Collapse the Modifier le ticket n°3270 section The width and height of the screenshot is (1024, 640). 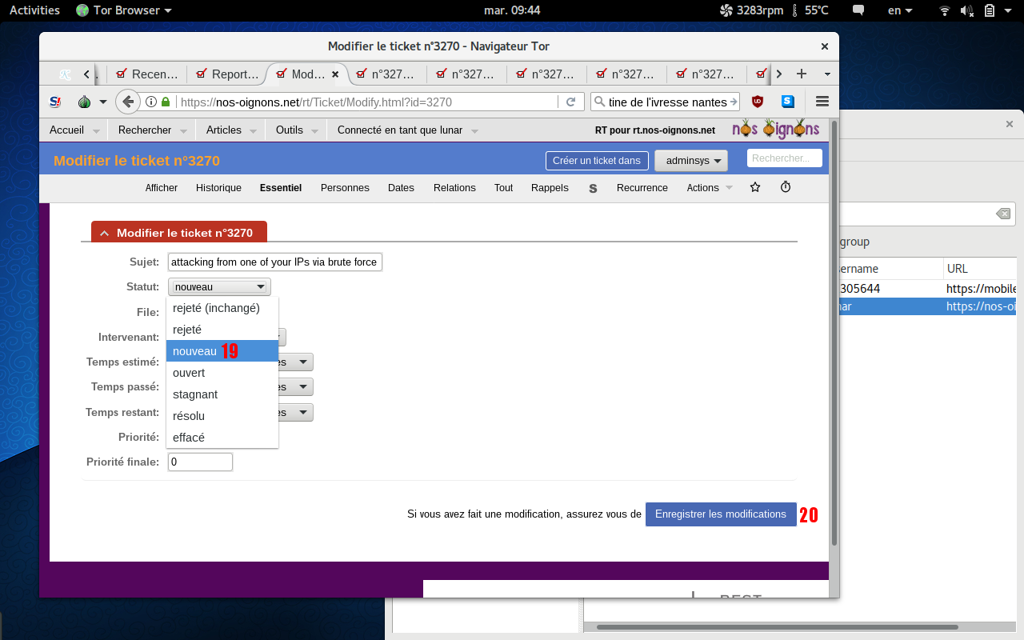(x=104, y=233)
